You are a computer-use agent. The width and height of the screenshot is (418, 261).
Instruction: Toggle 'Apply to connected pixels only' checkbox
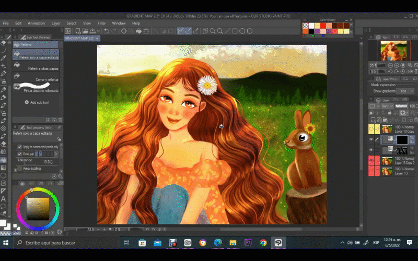click(x=20, y=147)
